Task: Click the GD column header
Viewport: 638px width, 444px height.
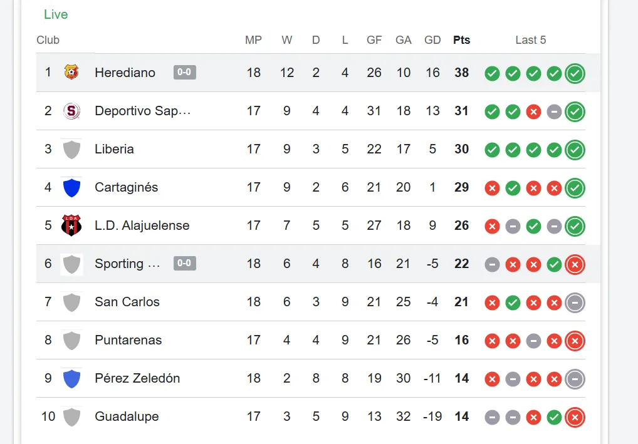Action: click(x=432, y=40)
